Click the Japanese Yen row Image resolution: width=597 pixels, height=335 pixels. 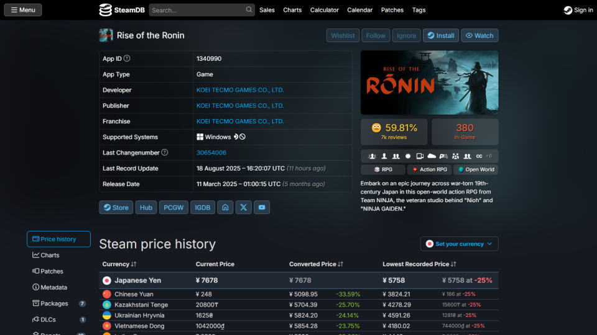tap(299, 280)
